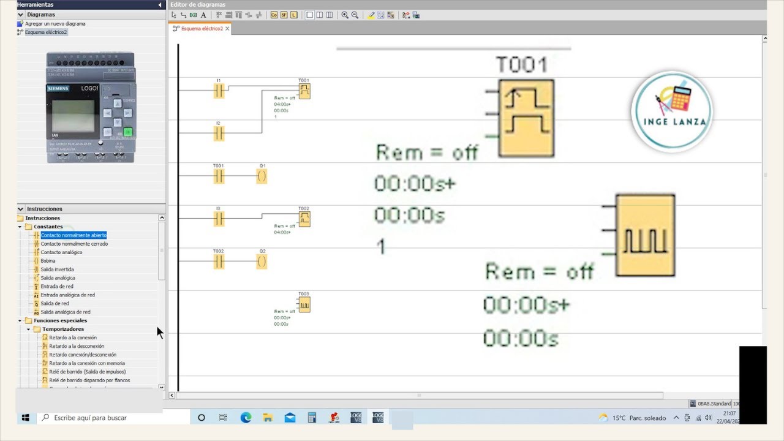Select Bobina in the instructions tree
The height and width of the screenshot is (441, 784).
click(x=48, y=261)
